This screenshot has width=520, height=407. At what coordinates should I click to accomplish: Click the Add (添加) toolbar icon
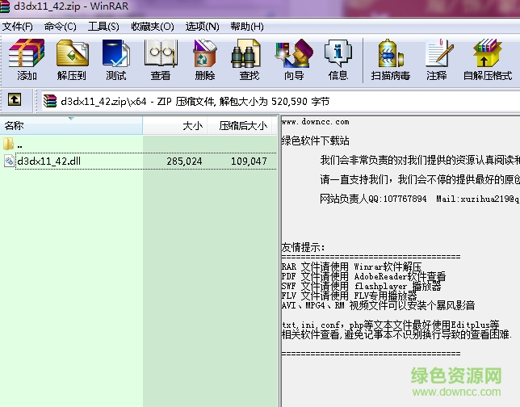(x=27, y=59)
